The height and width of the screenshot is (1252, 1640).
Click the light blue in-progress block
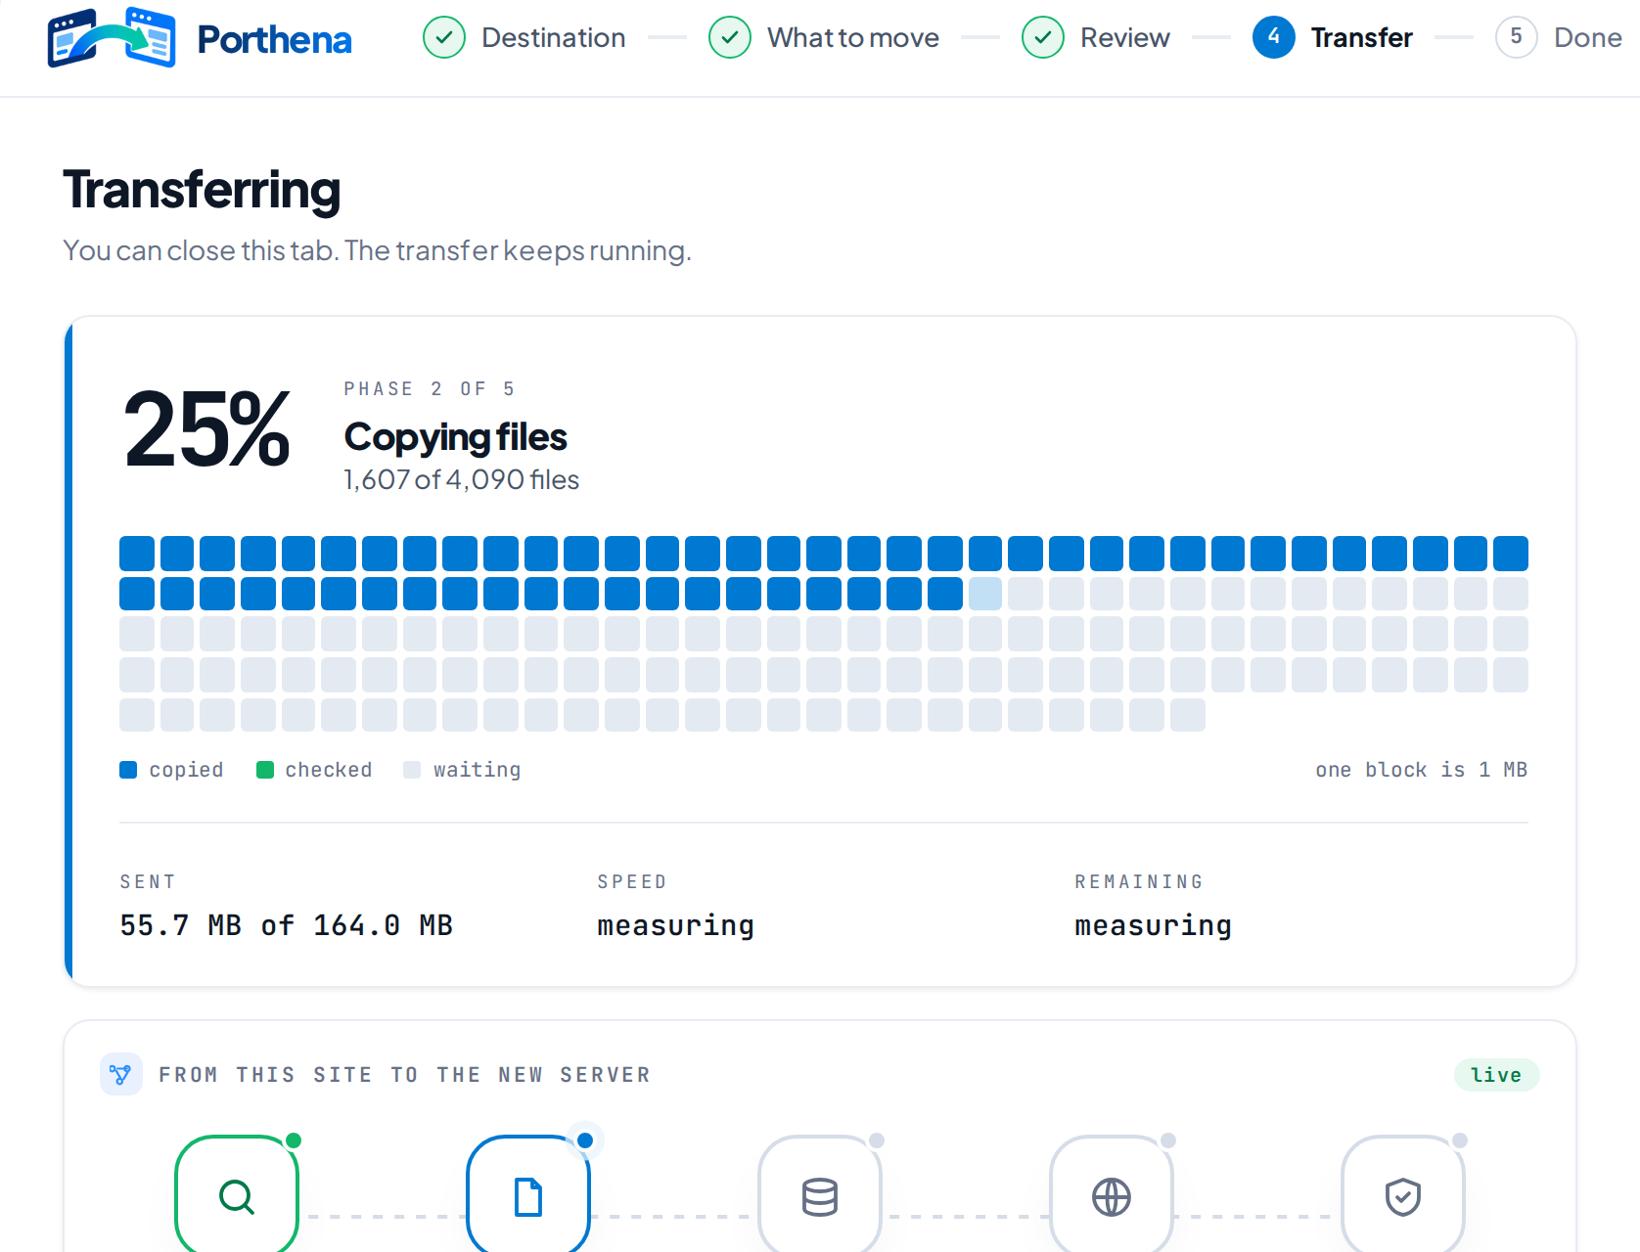[x=985, y=594]
